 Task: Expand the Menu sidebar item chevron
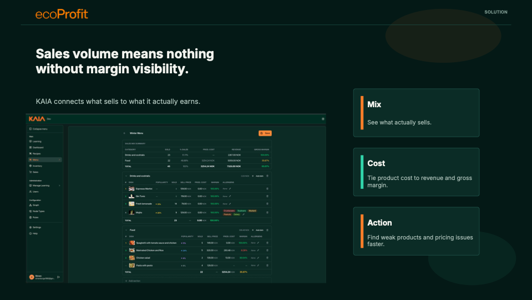(59, 159)
